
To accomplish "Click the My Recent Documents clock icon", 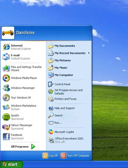I will (x=51, y=53).
